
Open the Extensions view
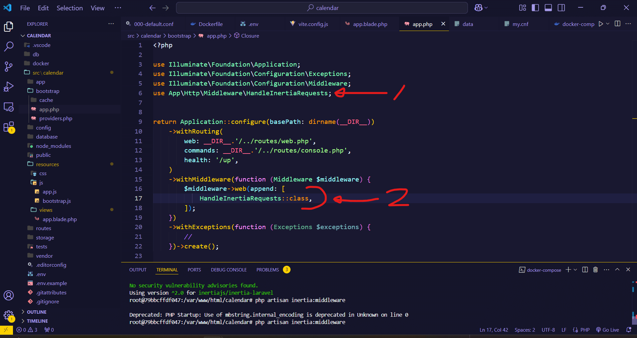tap(8, 127)
